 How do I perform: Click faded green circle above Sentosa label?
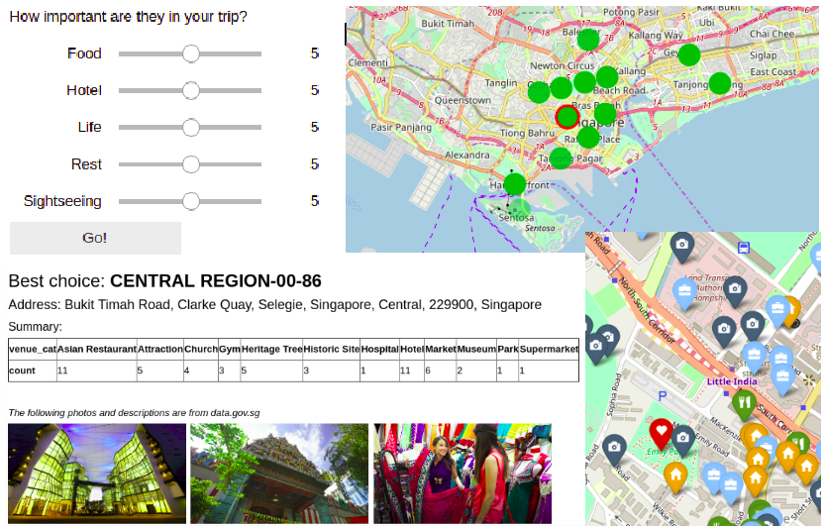(x=520, y=209)
